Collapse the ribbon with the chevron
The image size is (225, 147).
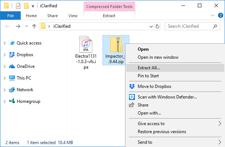point(213,16)
